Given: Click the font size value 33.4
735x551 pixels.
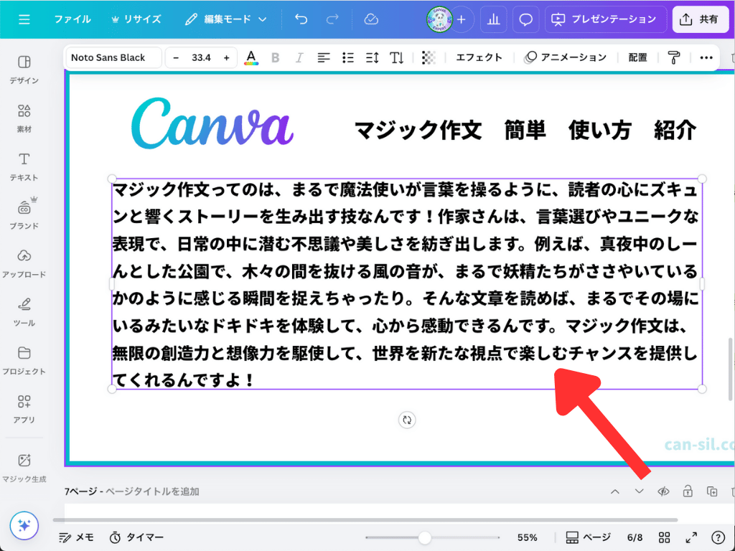Looking at the screenshot, I should coord(201,57).
